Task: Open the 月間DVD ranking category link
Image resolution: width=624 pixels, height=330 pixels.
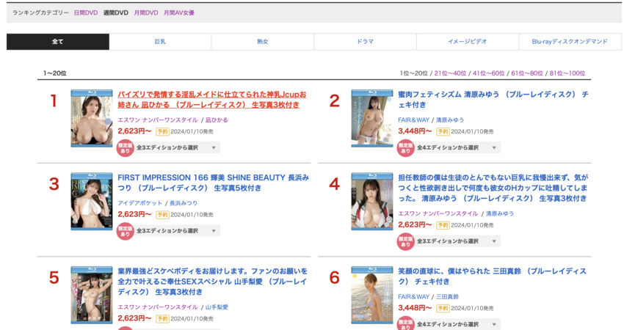Action: pos(145,12)
